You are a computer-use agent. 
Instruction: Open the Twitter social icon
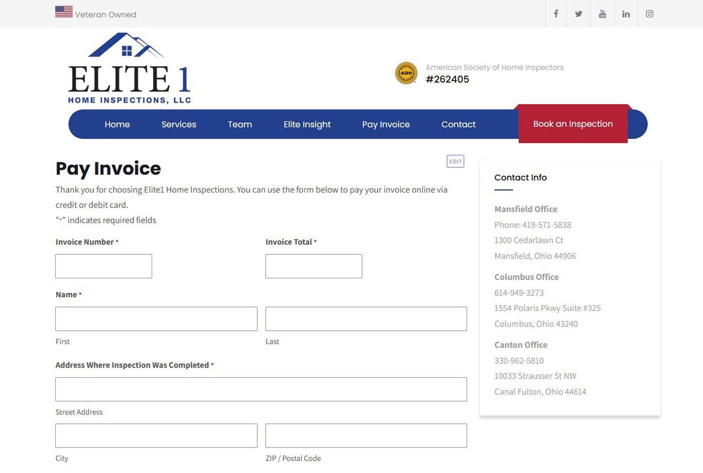tap(579, 14)
